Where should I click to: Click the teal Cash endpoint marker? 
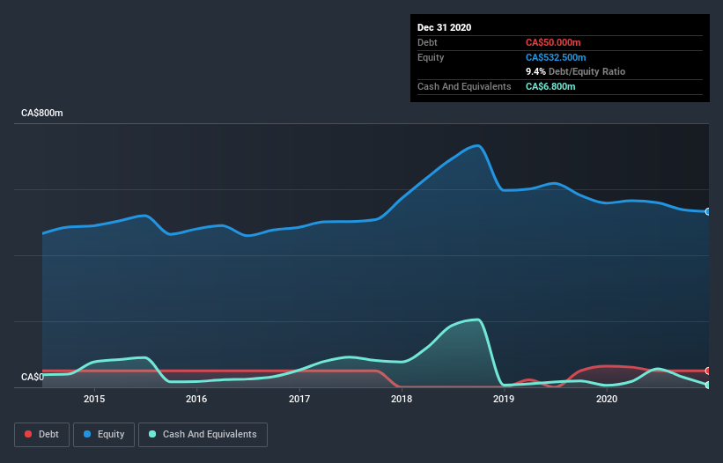(708, 385)
